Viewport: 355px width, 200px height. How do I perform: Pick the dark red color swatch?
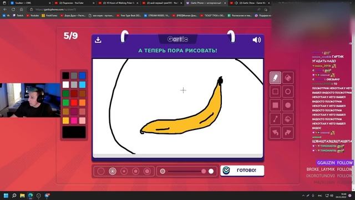coord(74,93)
